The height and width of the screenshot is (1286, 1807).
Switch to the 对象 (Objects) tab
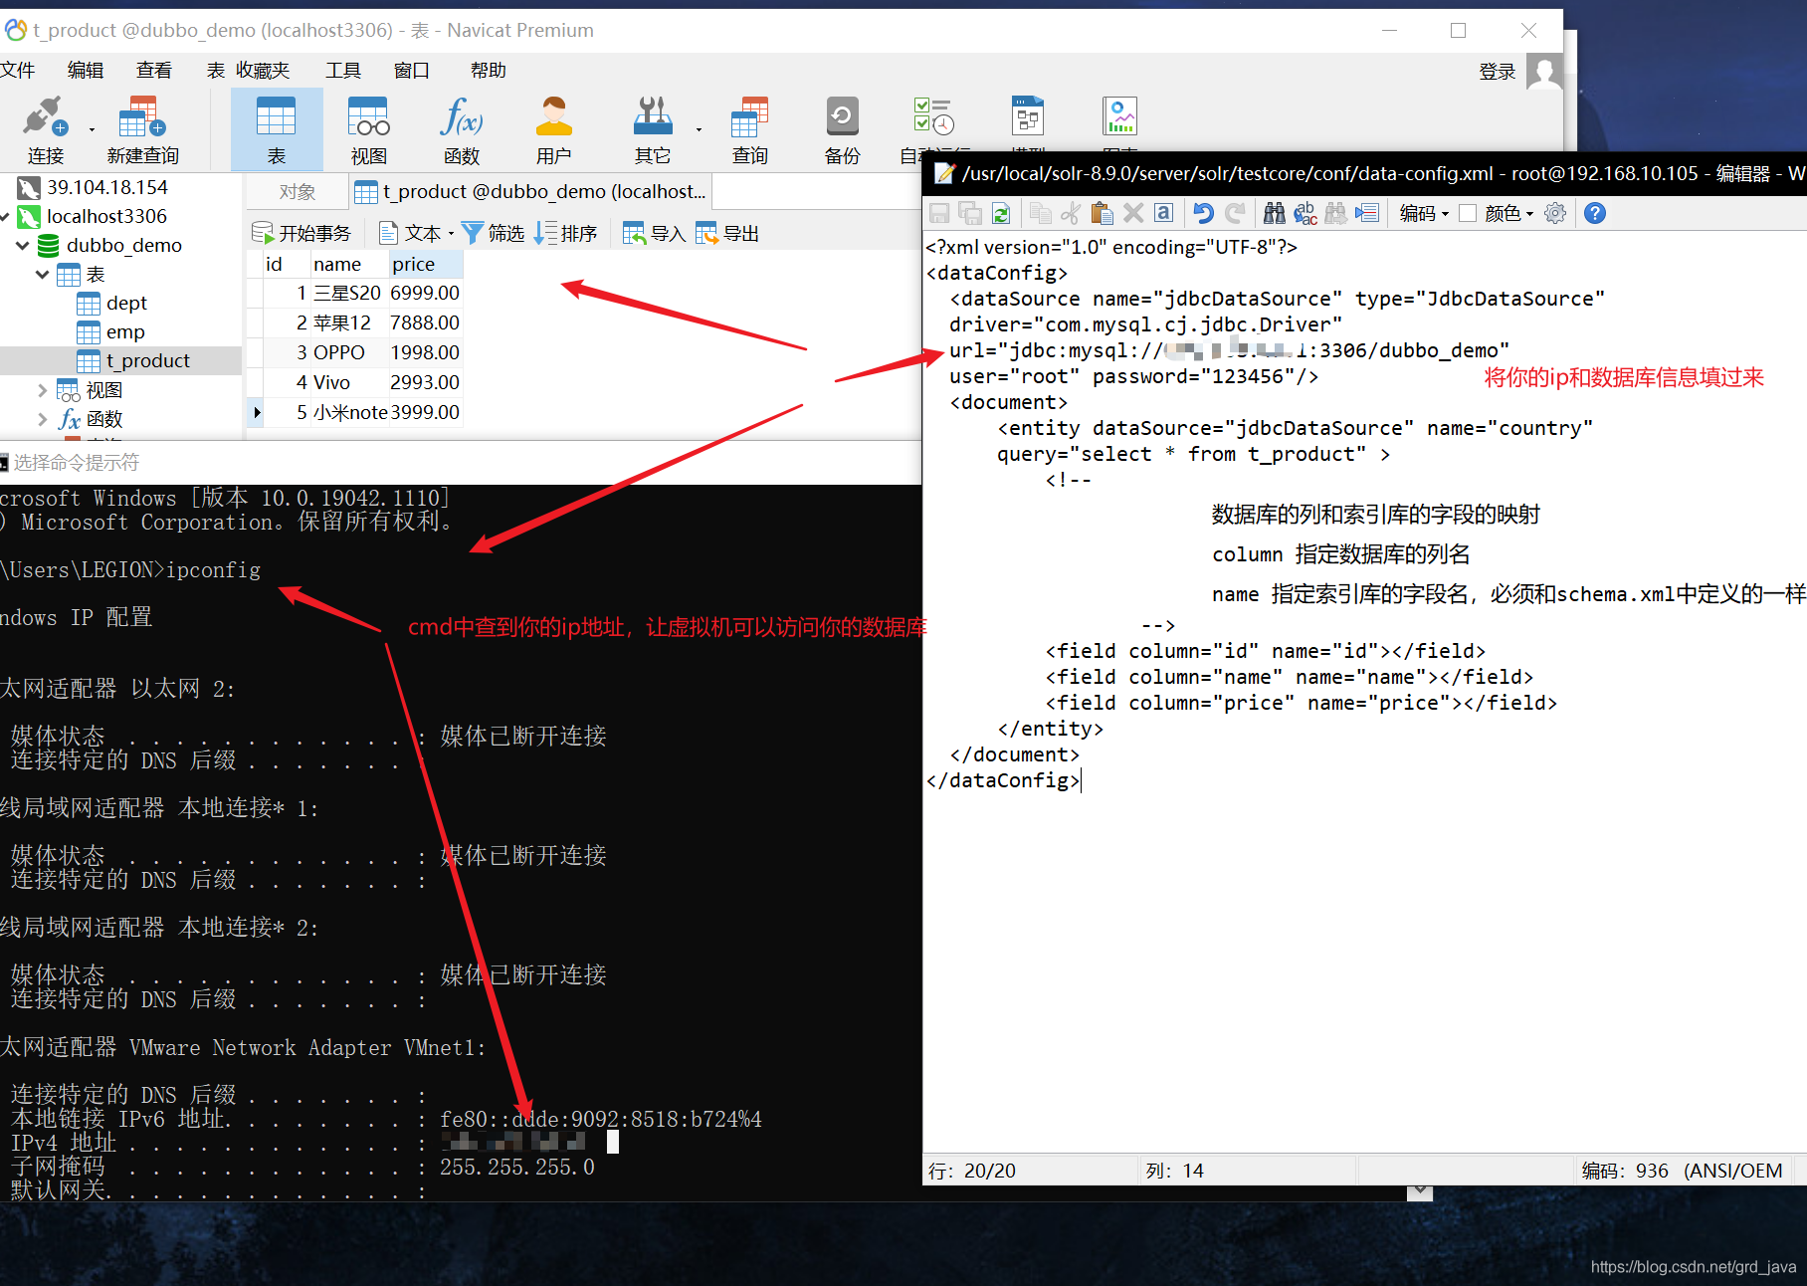coord(298,192)
